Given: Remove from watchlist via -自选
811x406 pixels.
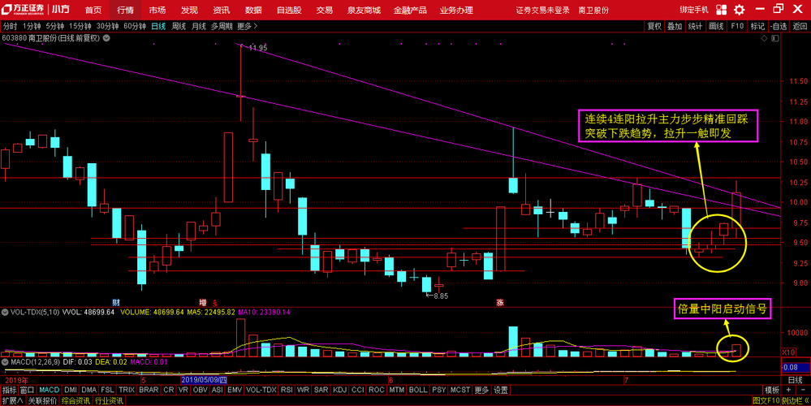Looking at the screenshot, I should pyautogui.click(x=779, y=26).
